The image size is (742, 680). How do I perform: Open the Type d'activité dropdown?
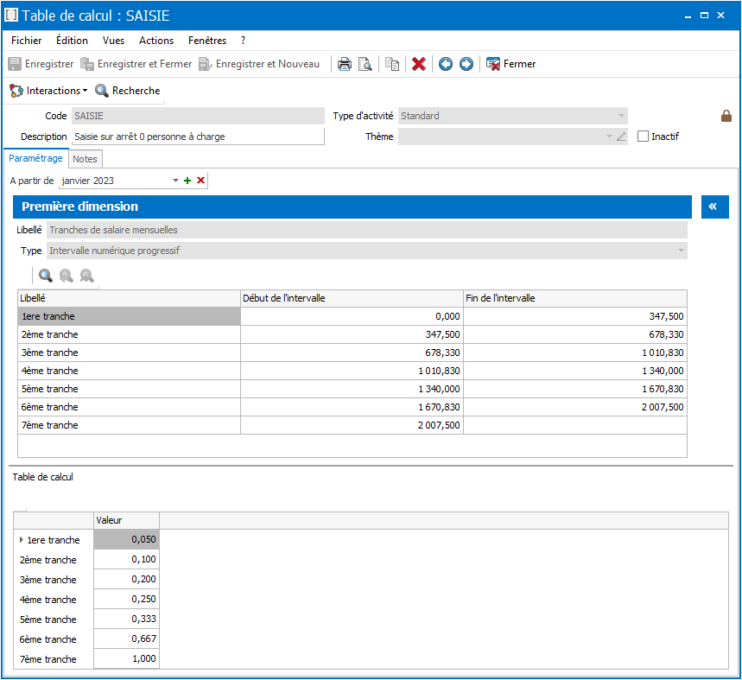(x=621, y=116)
